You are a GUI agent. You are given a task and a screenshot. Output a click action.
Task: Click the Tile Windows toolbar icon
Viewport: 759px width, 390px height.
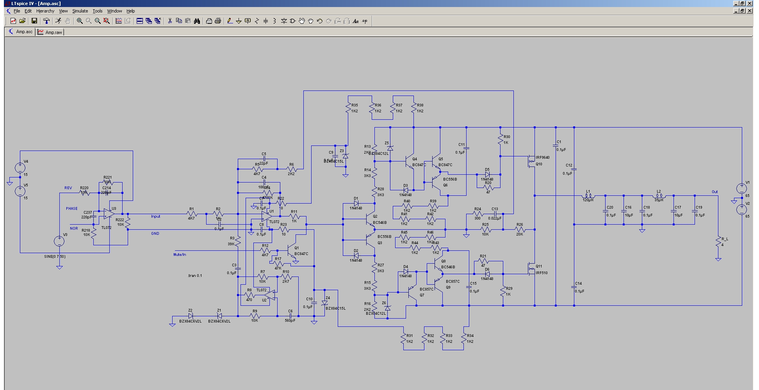pyautogui.click(x=139, y=21)
